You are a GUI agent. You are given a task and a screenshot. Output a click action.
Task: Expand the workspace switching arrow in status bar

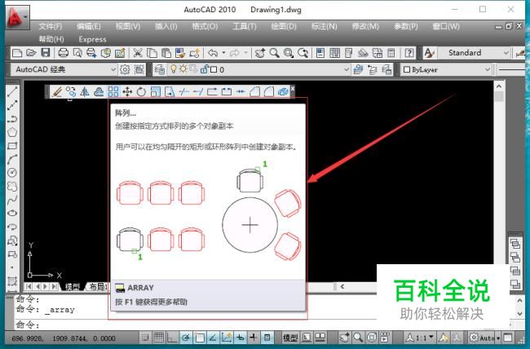tap(498, 338)
